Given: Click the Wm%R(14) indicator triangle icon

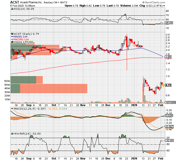Looking at the screenshot, I should click(x=12, y=134).
